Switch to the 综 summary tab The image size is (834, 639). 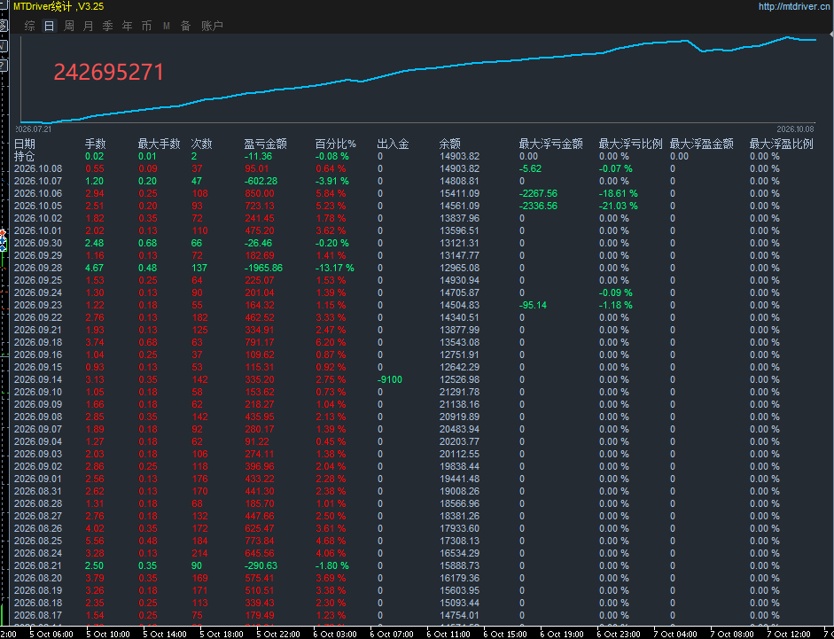[30, 26]
